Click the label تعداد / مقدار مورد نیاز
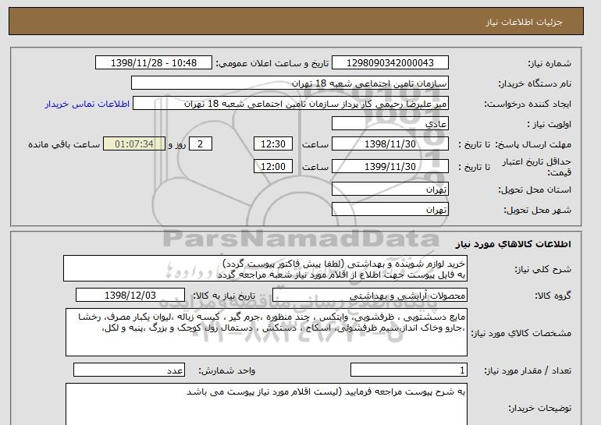This screenshot has height=425, width=601. pyautogui.click(x=528, y=370)
